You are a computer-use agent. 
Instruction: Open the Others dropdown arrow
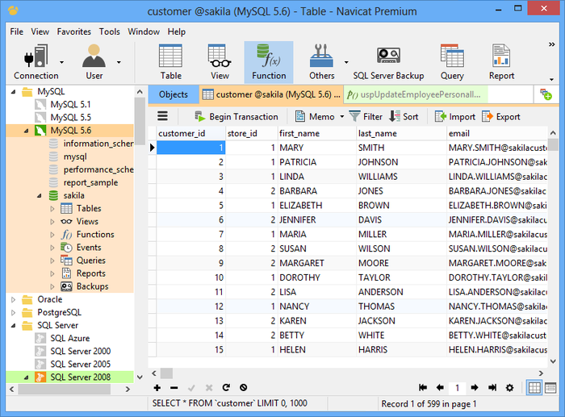click(346, 62)
